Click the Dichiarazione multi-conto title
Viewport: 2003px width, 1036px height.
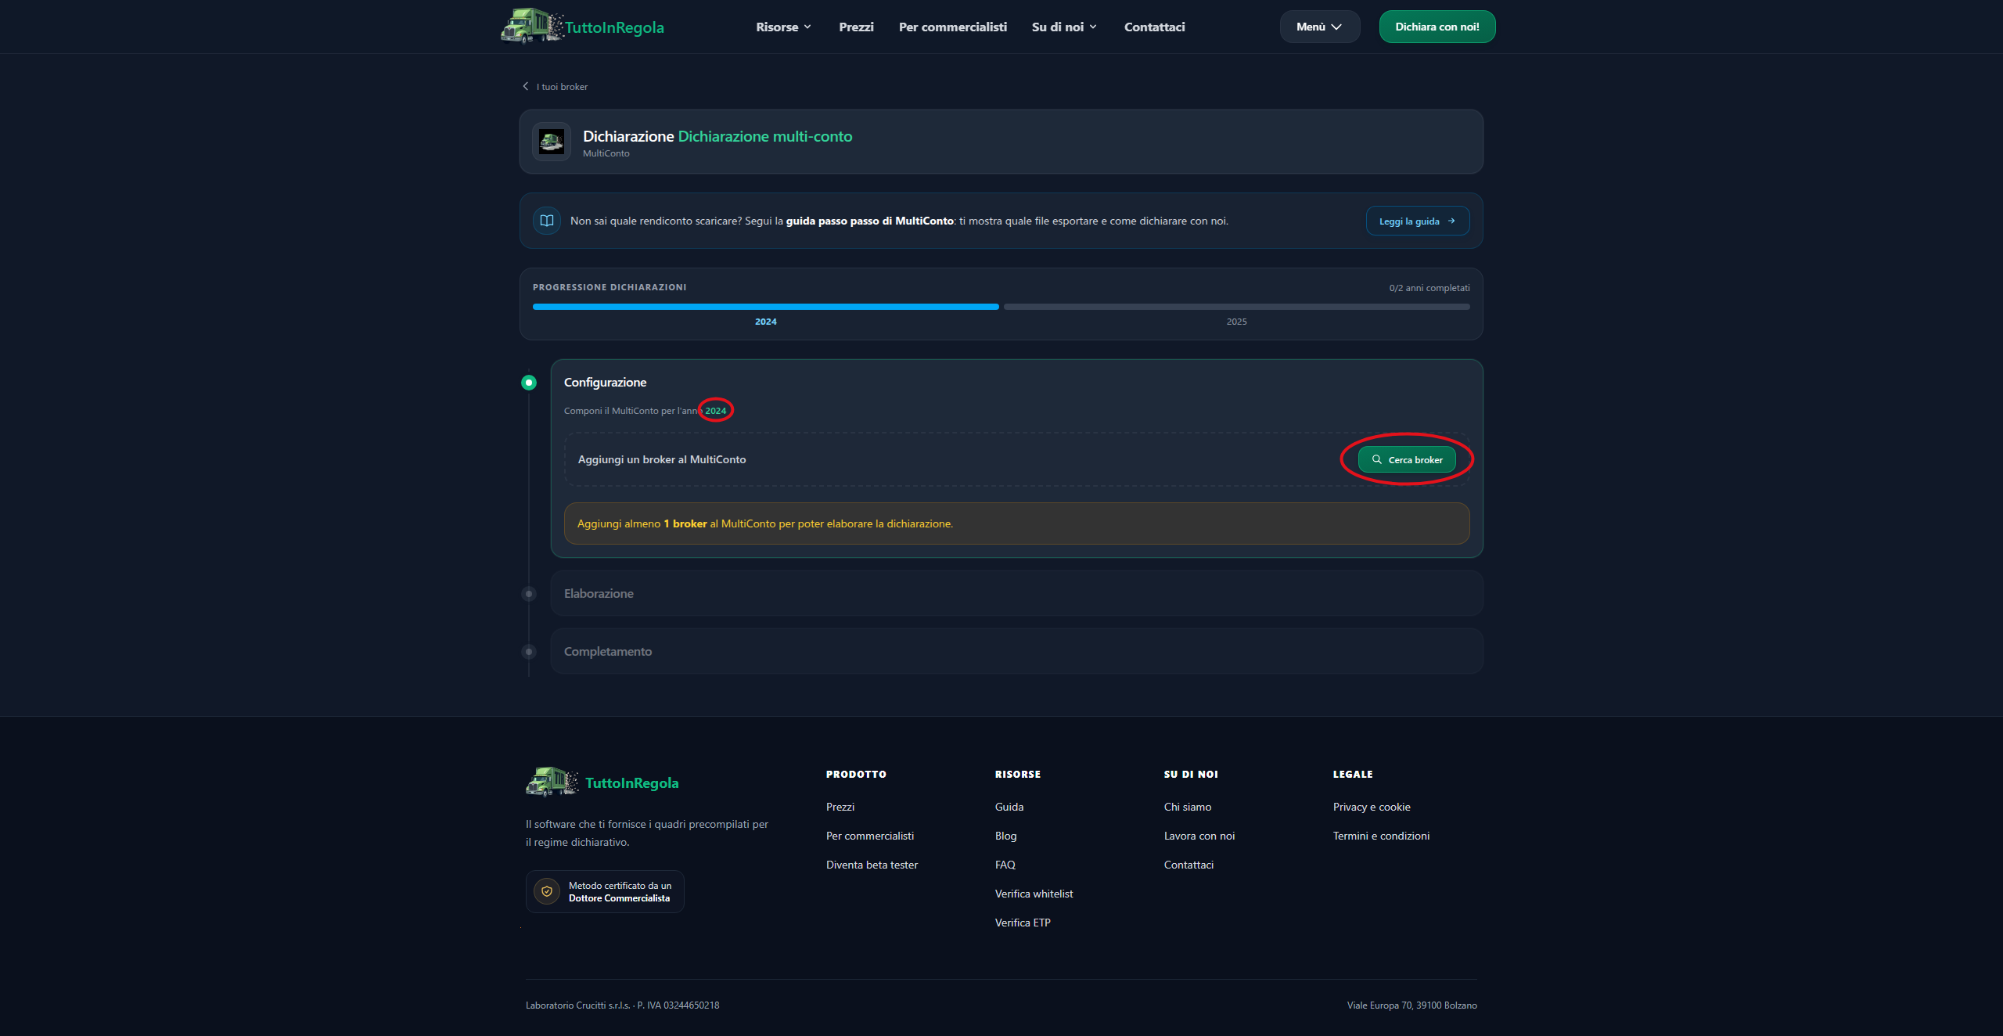click(x=764, y=136)
